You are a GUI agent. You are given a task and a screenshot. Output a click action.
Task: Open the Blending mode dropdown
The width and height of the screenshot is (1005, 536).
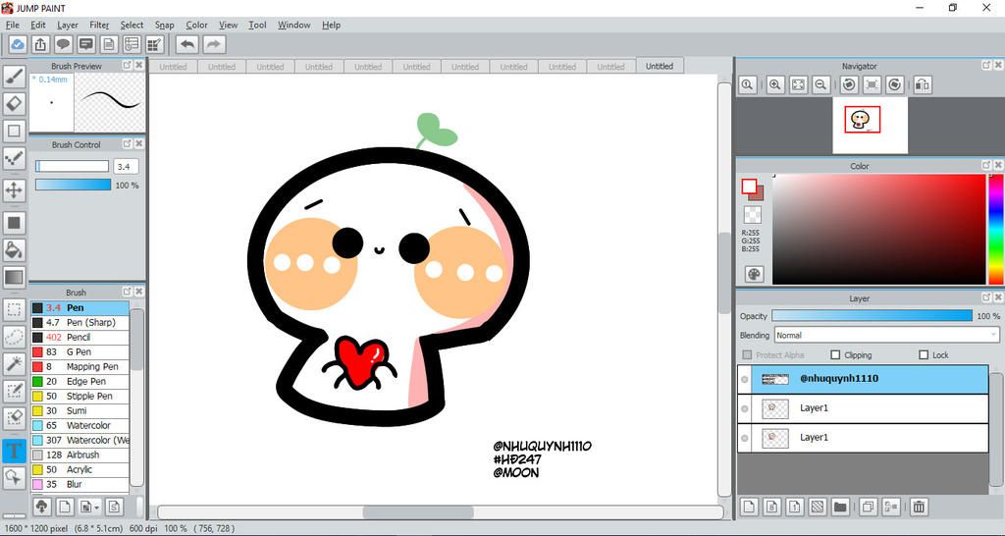pos(887,335)
